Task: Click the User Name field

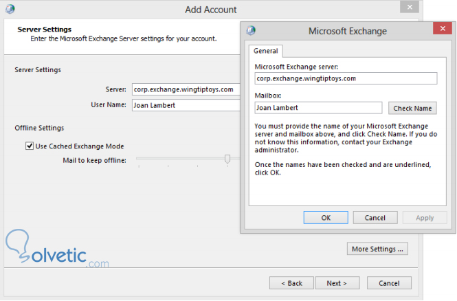Action: tap(186, 105)
